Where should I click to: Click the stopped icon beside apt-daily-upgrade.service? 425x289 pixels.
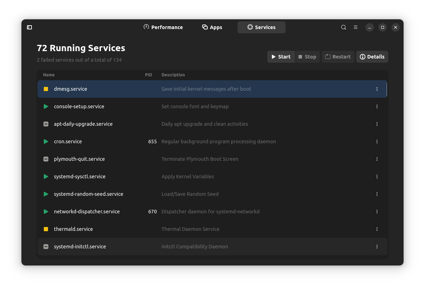(x=46, y=124)
